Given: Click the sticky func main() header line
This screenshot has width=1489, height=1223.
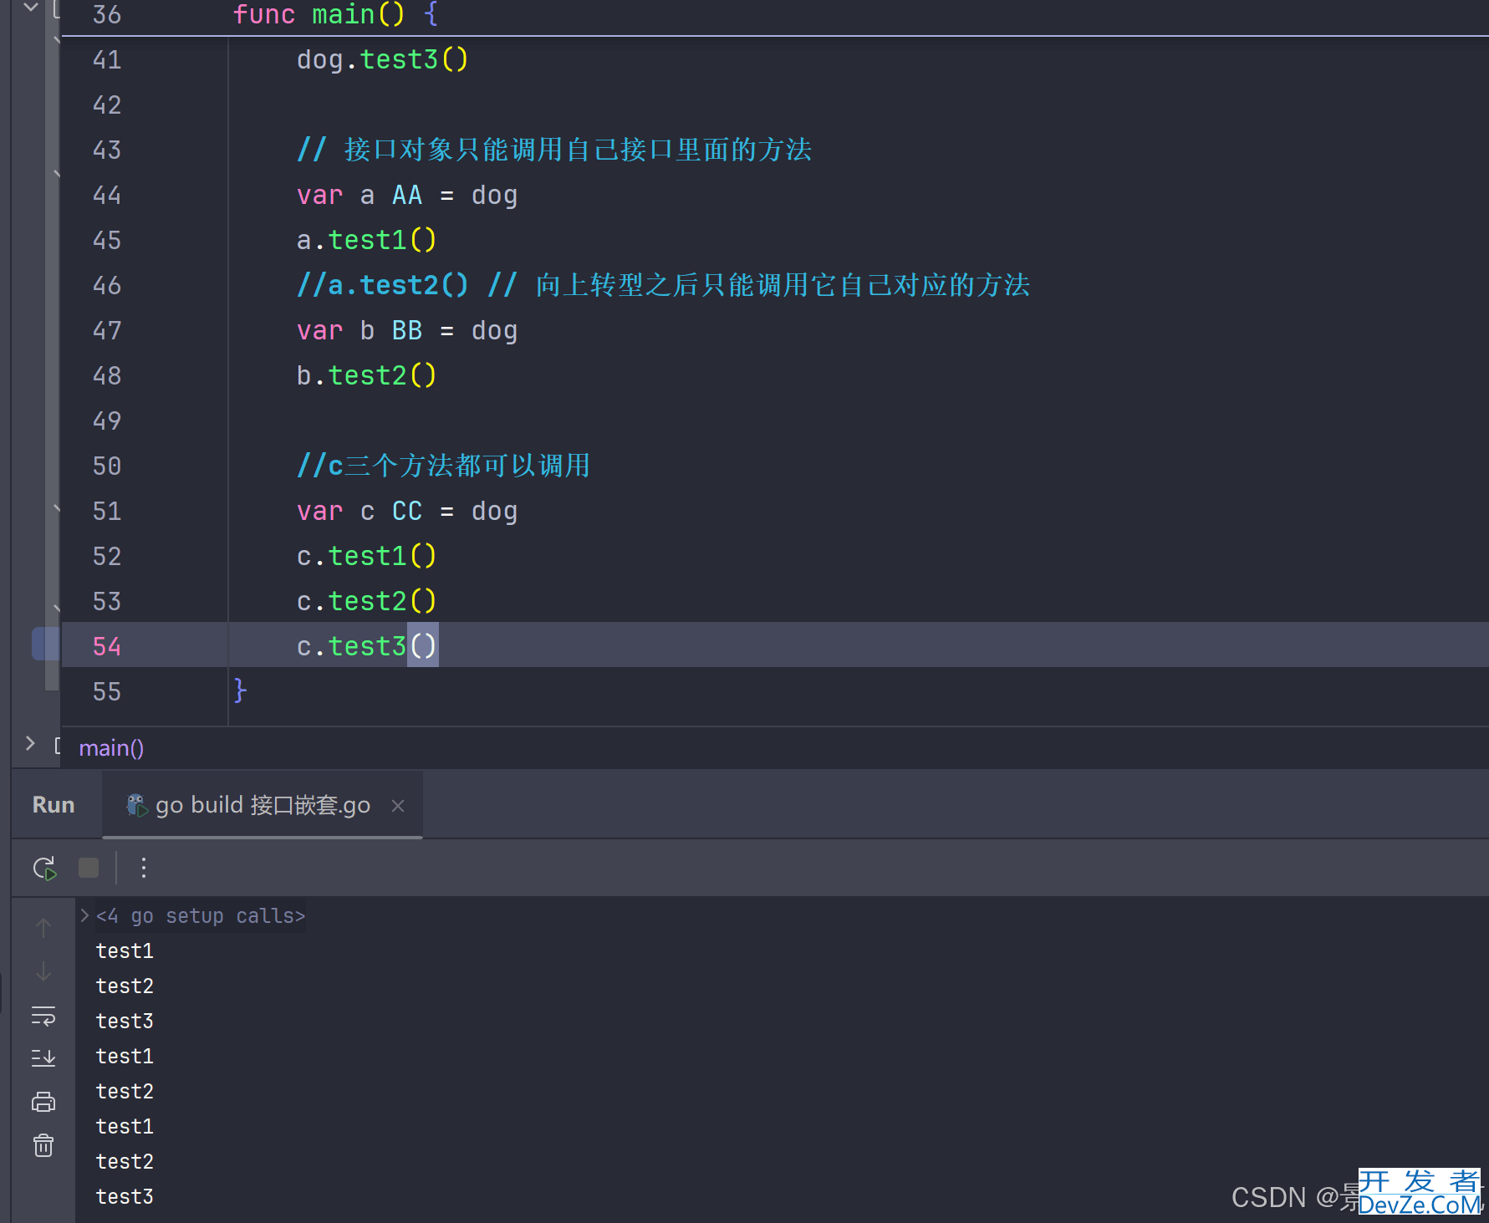Looking at the screenshot, I should [774, 17].
